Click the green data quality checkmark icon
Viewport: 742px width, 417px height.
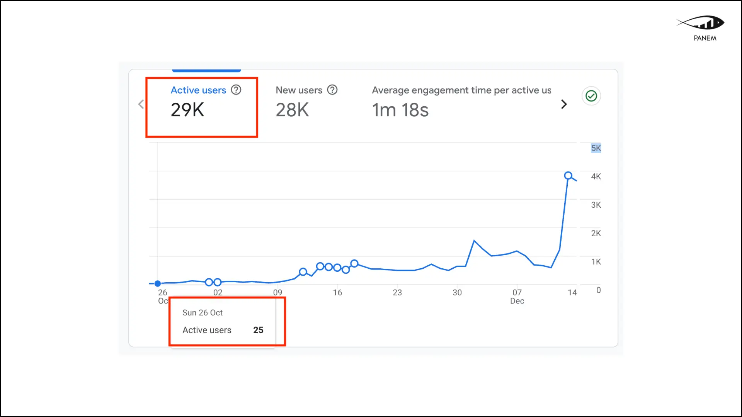point(591,96)
